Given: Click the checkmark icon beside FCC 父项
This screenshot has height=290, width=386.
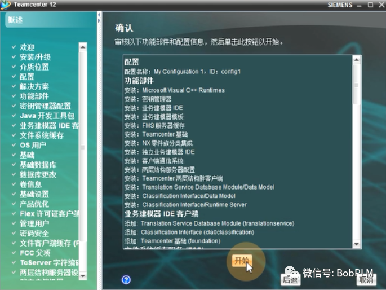Looking at the screenshot, I should pyautogui.click(x=14, y=252).
